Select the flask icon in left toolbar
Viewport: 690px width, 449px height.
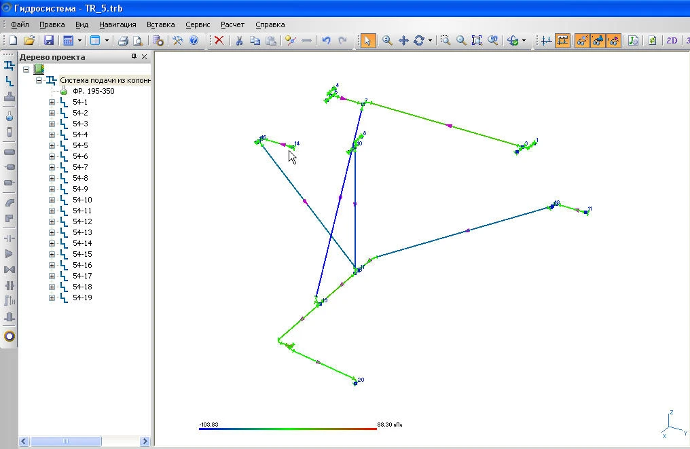[x=10, y=117]
